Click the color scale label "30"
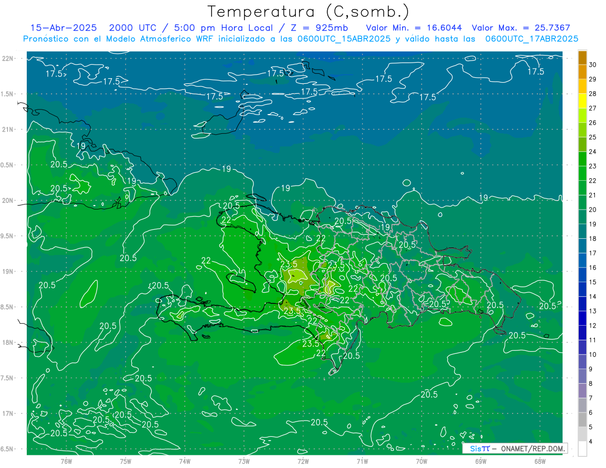 (x=593, y=64)
